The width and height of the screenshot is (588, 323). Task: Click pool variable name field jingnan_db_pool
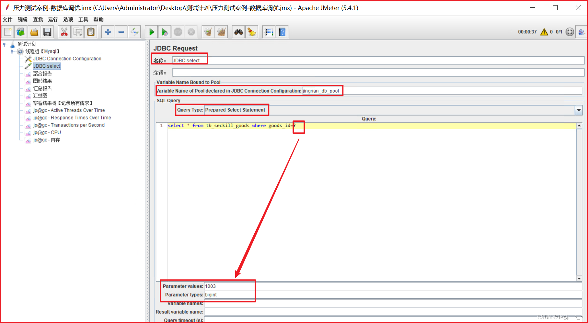442,91
